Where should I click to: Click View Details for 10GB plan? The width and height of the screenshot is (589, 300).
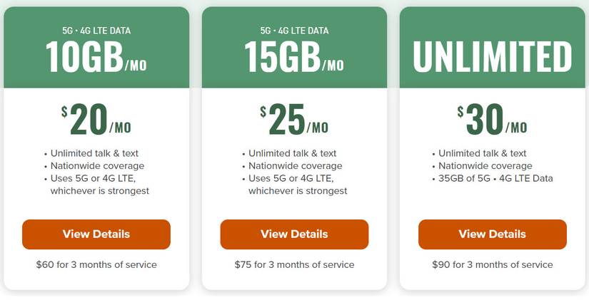point(96,234)
